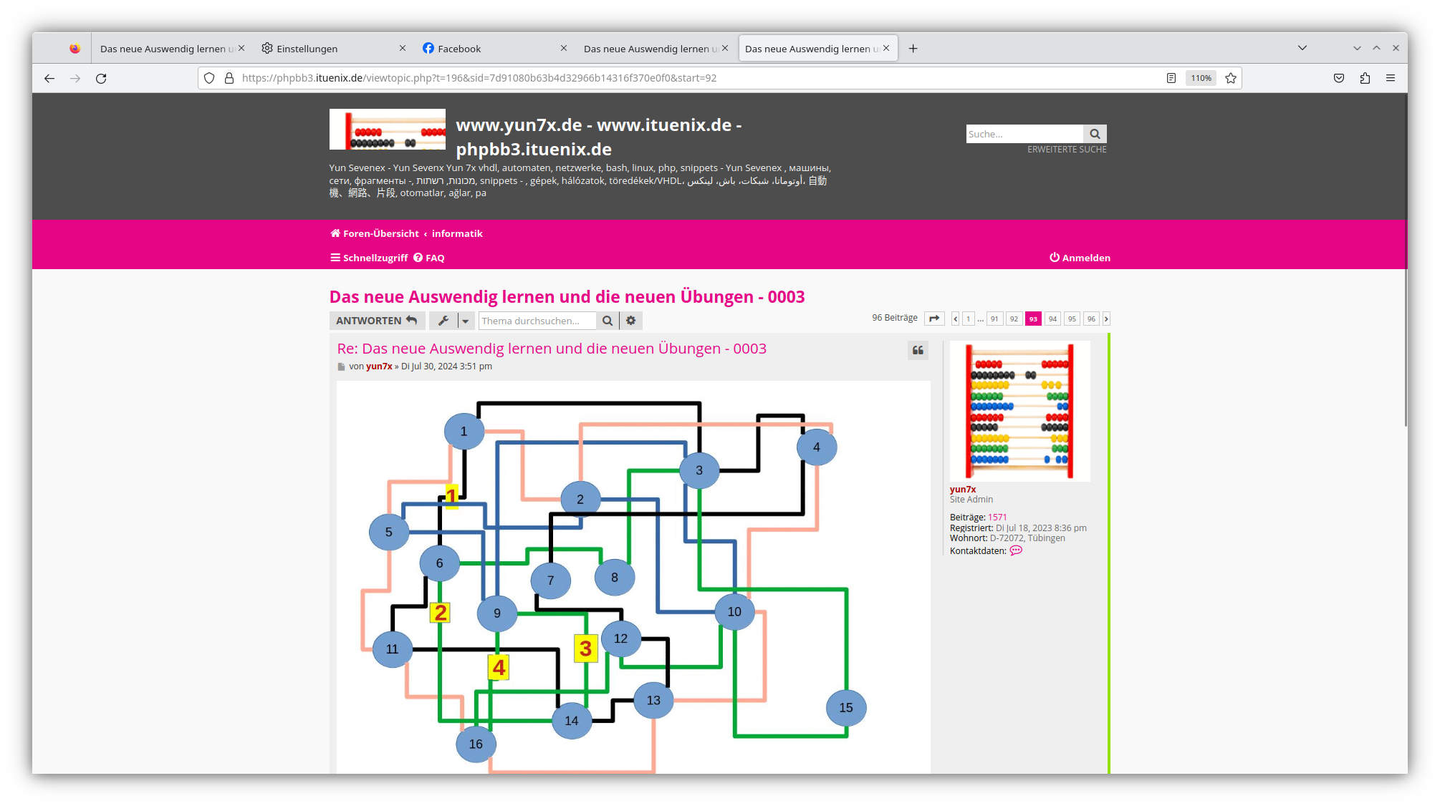Open the contact data speech bubble
The width and height of the screenshot is (1440, 806).
click(x=1016, y=550)
